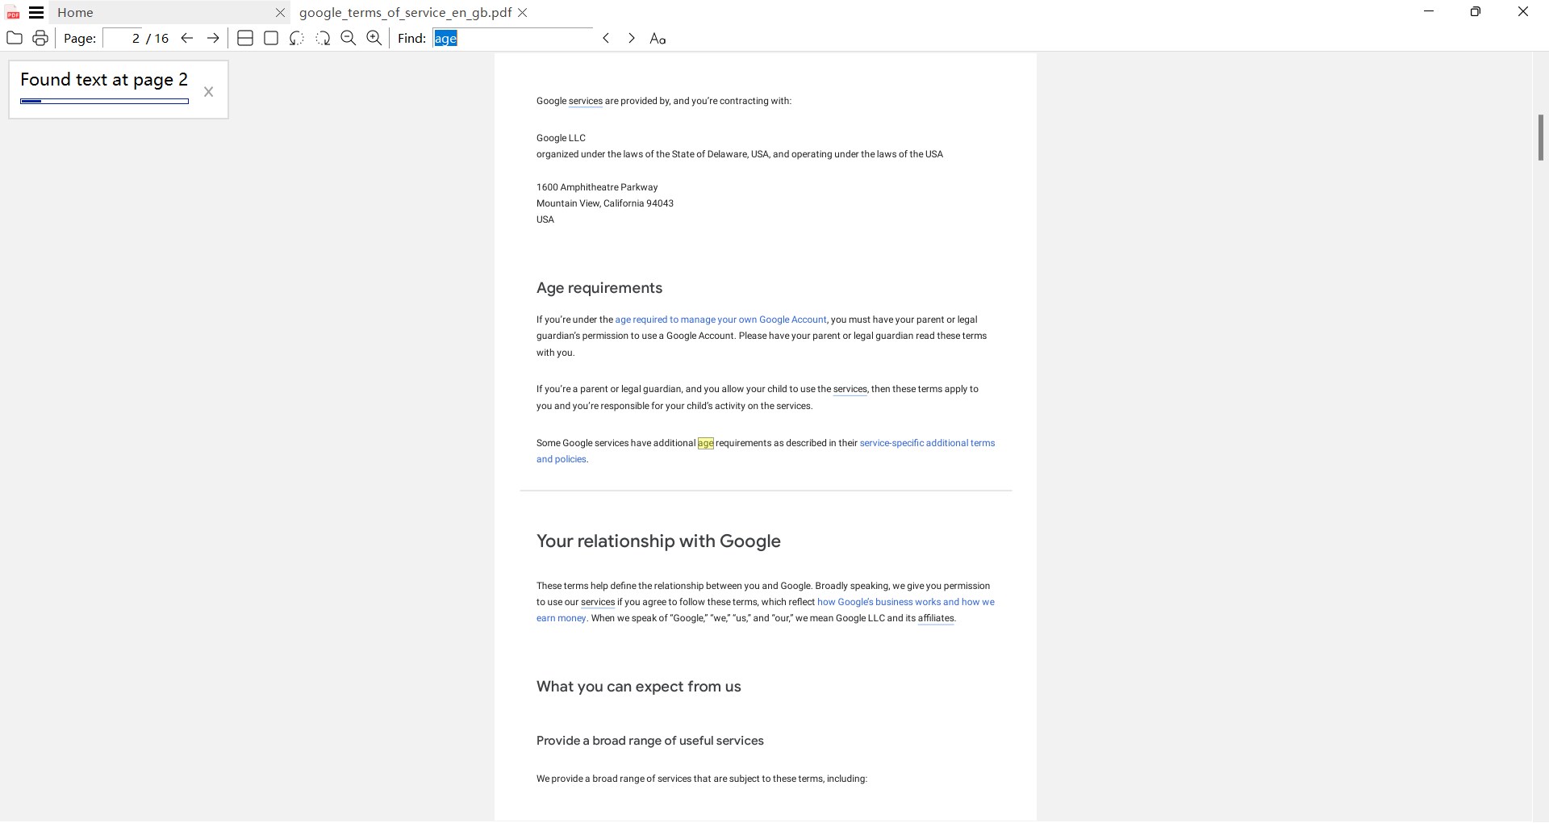Dismiss the 'Found text at page 2' notification
The width and height of the screenshot is (1549, 823).
point(208,92)
